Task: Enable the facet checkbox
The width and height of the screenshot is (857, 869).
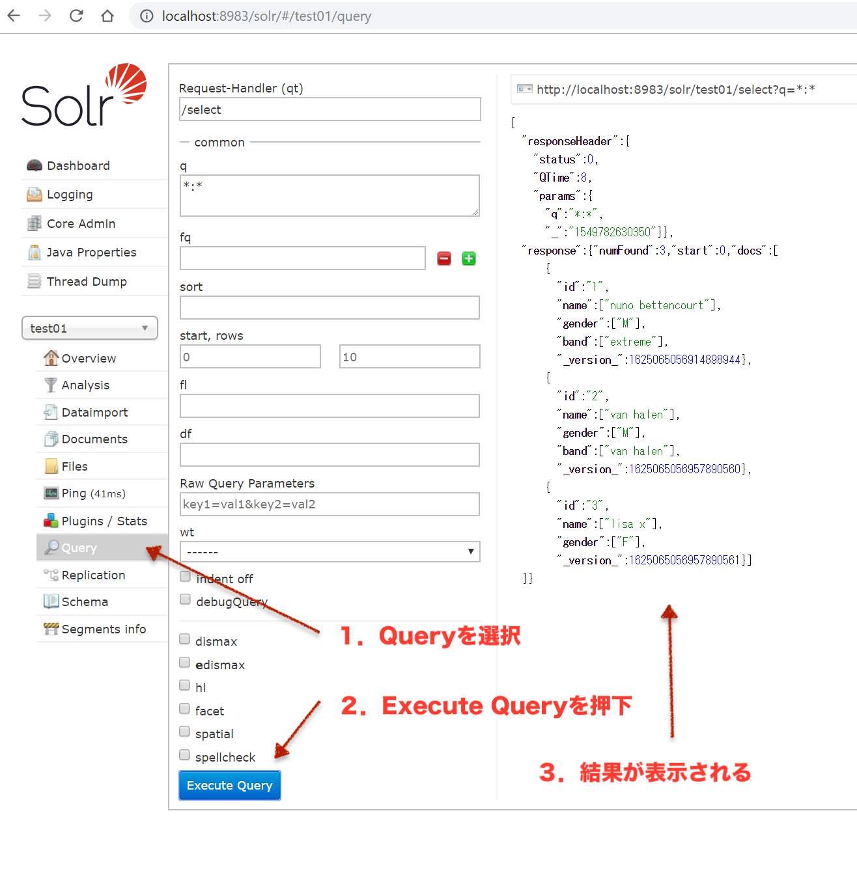Action: coord(184,709)
